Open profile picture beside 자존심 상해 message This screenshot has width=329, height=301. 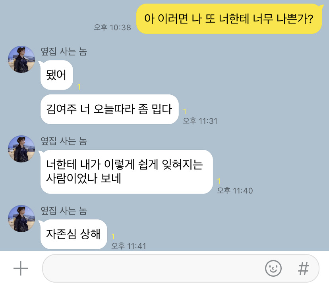pos(21,219)
